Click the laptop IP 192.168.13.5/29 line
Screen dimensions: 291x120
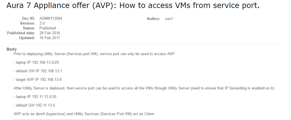[x=36, y=63]
